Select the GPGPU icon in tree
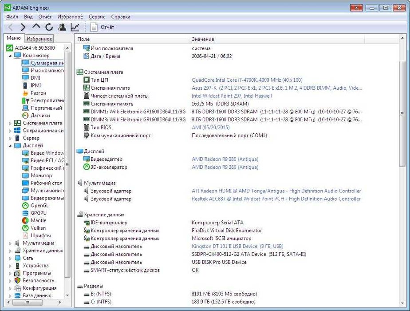 point(25,213)
